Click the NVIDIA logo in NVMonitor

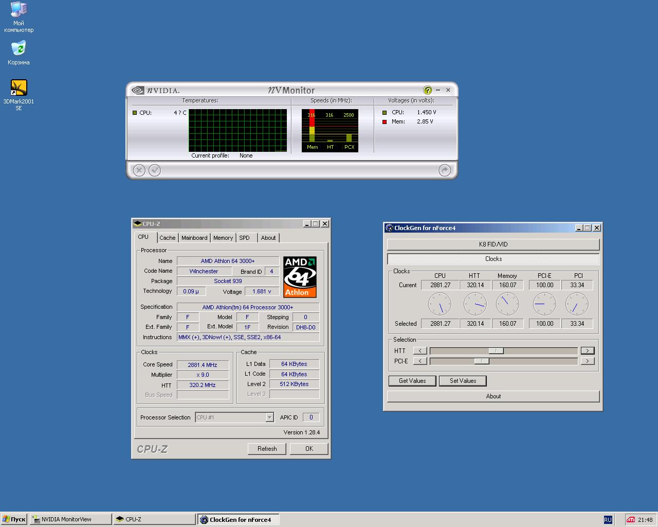click(x=156, y=91)
